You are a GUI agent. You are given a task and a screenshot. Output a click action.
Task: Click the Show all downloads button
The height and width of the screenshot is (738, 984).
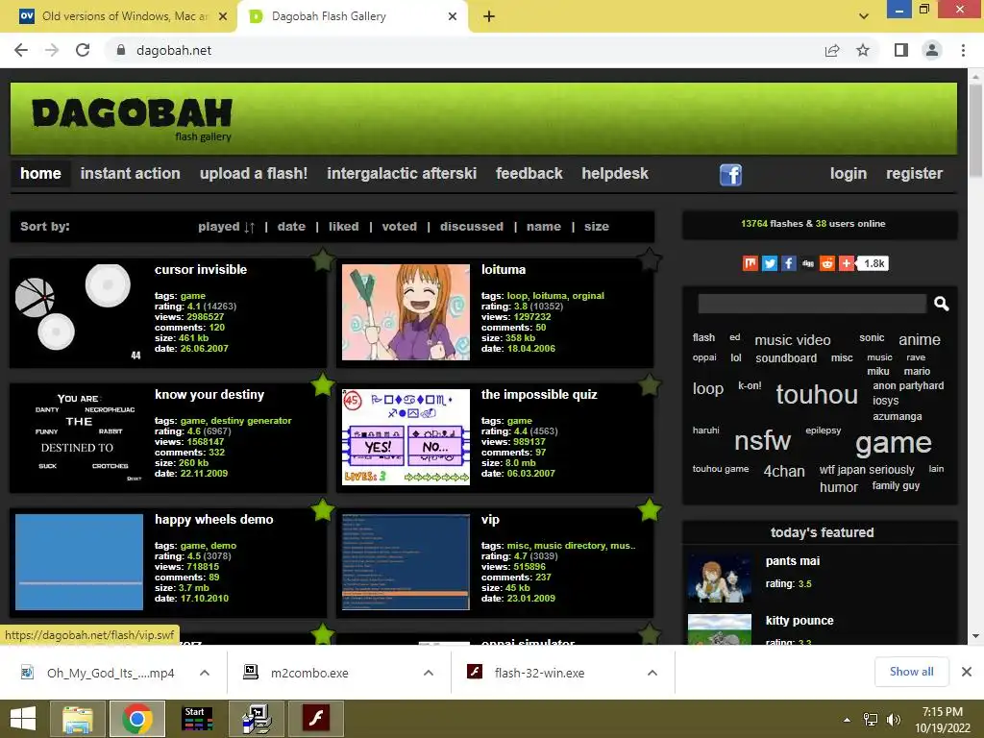pos(911,672)
